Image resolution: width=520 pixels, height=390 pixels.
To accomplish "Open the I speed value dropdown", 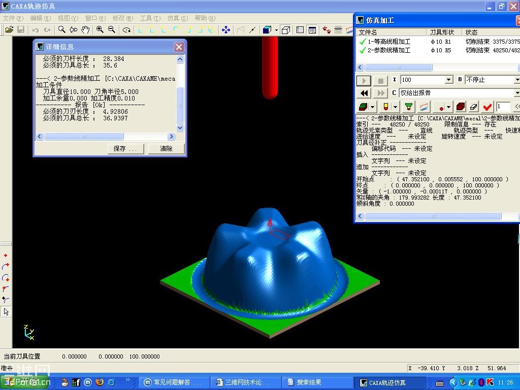I will 449,80.
